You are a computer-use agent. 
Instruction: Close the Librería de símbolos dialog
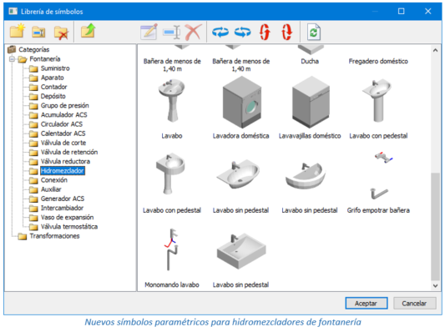[428, 12]
